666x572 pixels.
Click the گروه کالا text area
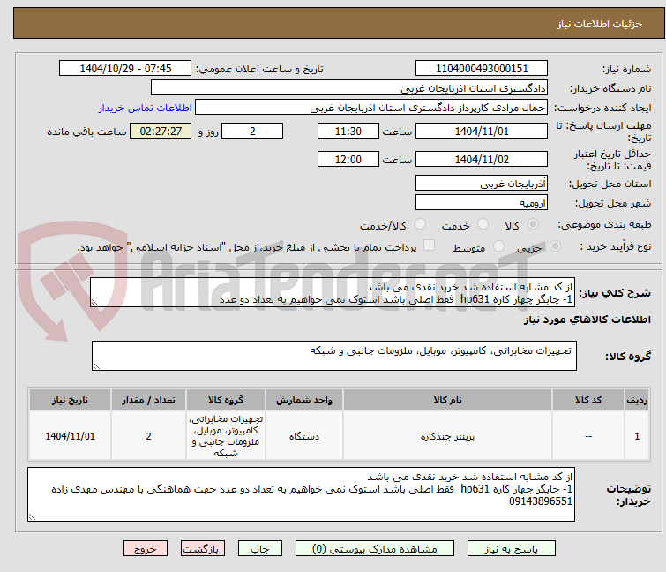click(x=333, y=356)
